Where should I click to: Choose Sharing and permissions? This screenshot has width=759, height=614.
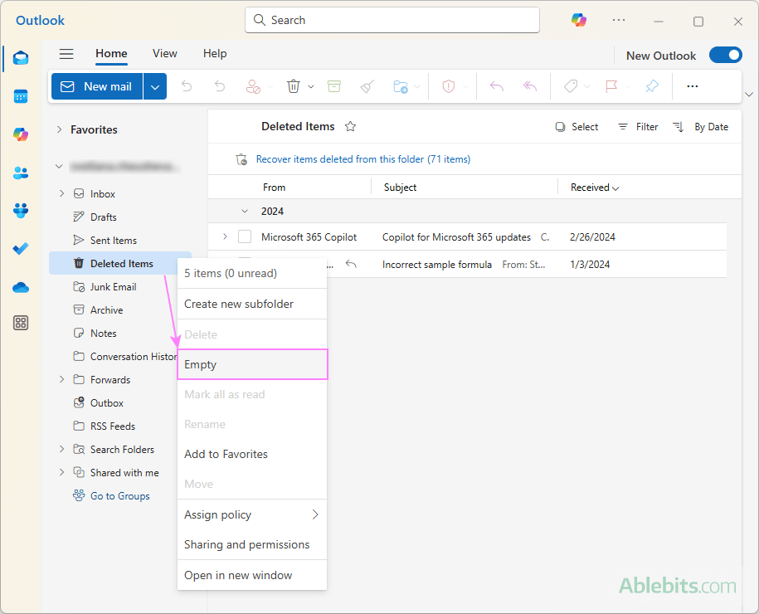click(252, 545)
